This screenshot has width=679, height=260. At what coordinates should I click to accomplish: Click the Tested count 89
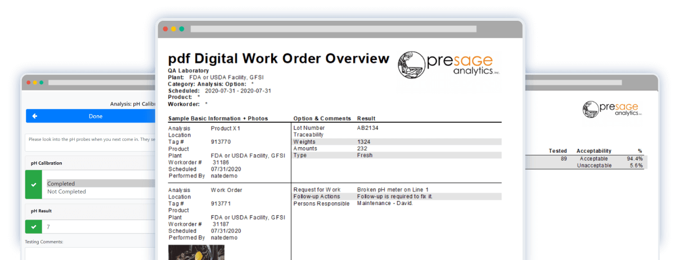564,159
